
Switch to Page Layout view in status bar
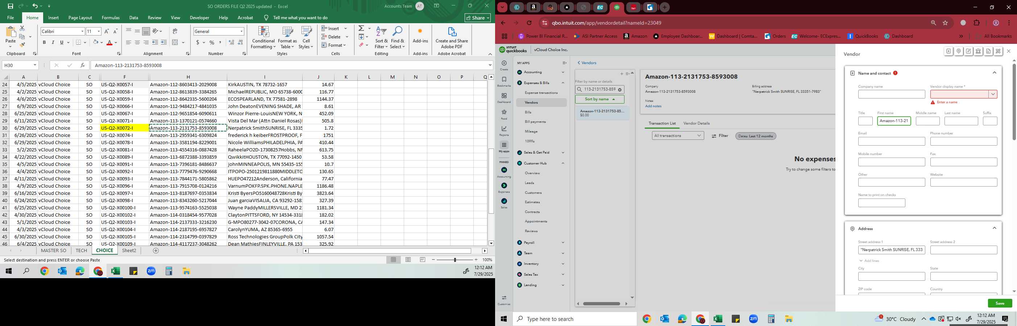click(408, 260)
